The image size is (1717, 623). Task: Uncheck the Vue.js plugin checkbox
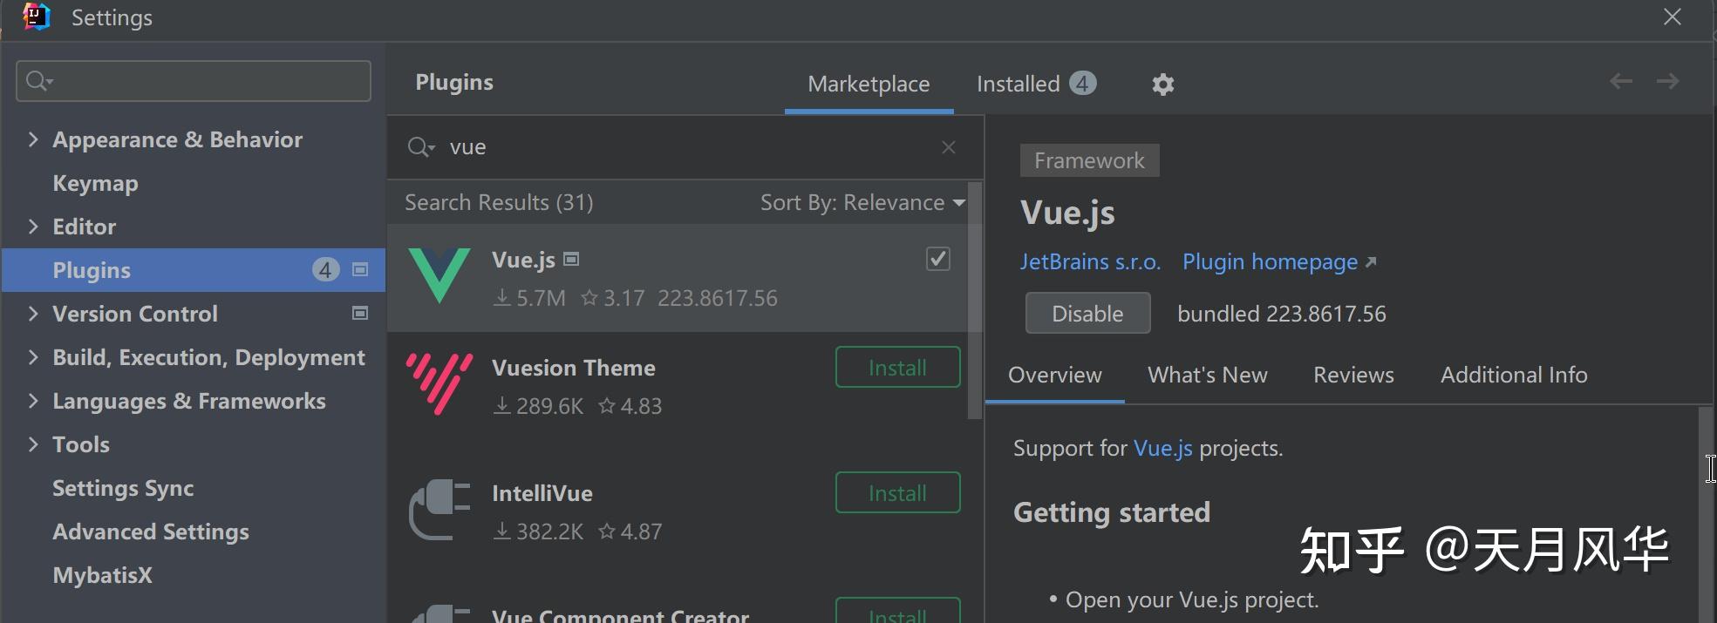[938, 259]
